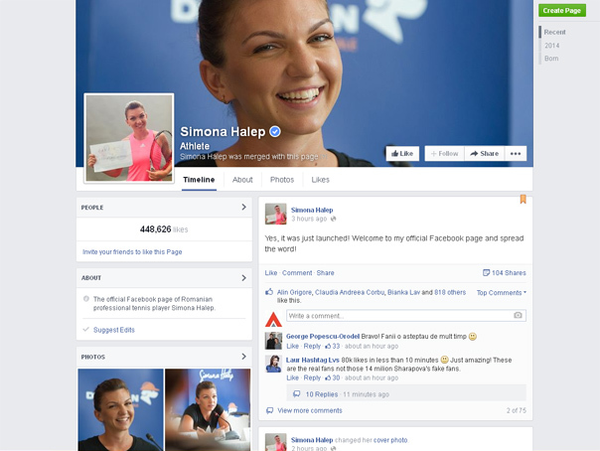The width and height of the screenshot is (600, 451).
Task: Click the Like page button
Action: [x=402, y=153]
